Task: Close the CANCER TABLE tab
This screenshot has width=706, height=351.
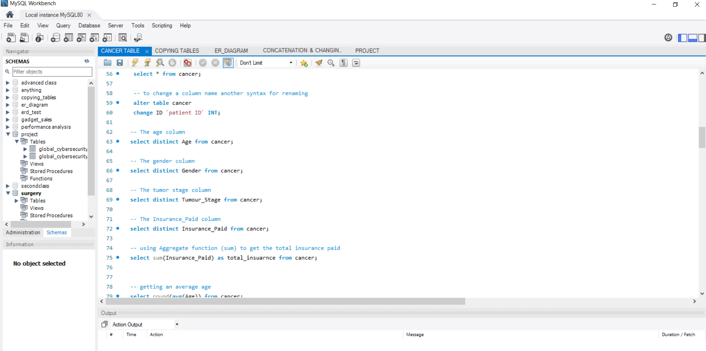Action: coord(147,51)
